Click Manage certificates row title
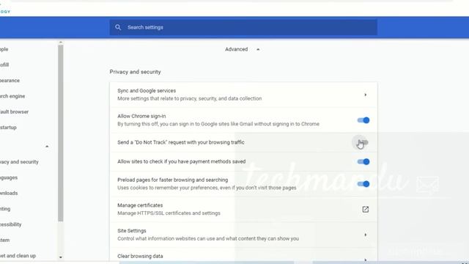469x264 pixels. point(140,205)
